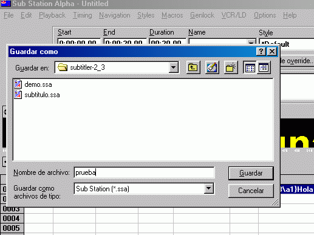Screen dimensions: 314x235
Task: Click the View Desktop icon
Action: tap(212, 67)
